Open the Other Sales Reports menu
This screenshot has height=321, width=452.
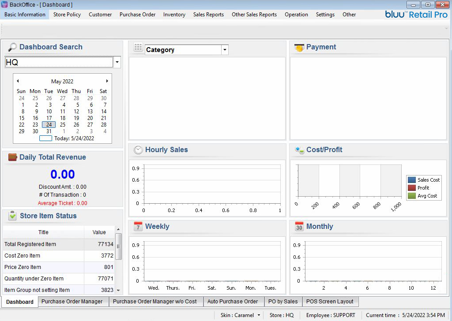254,15
